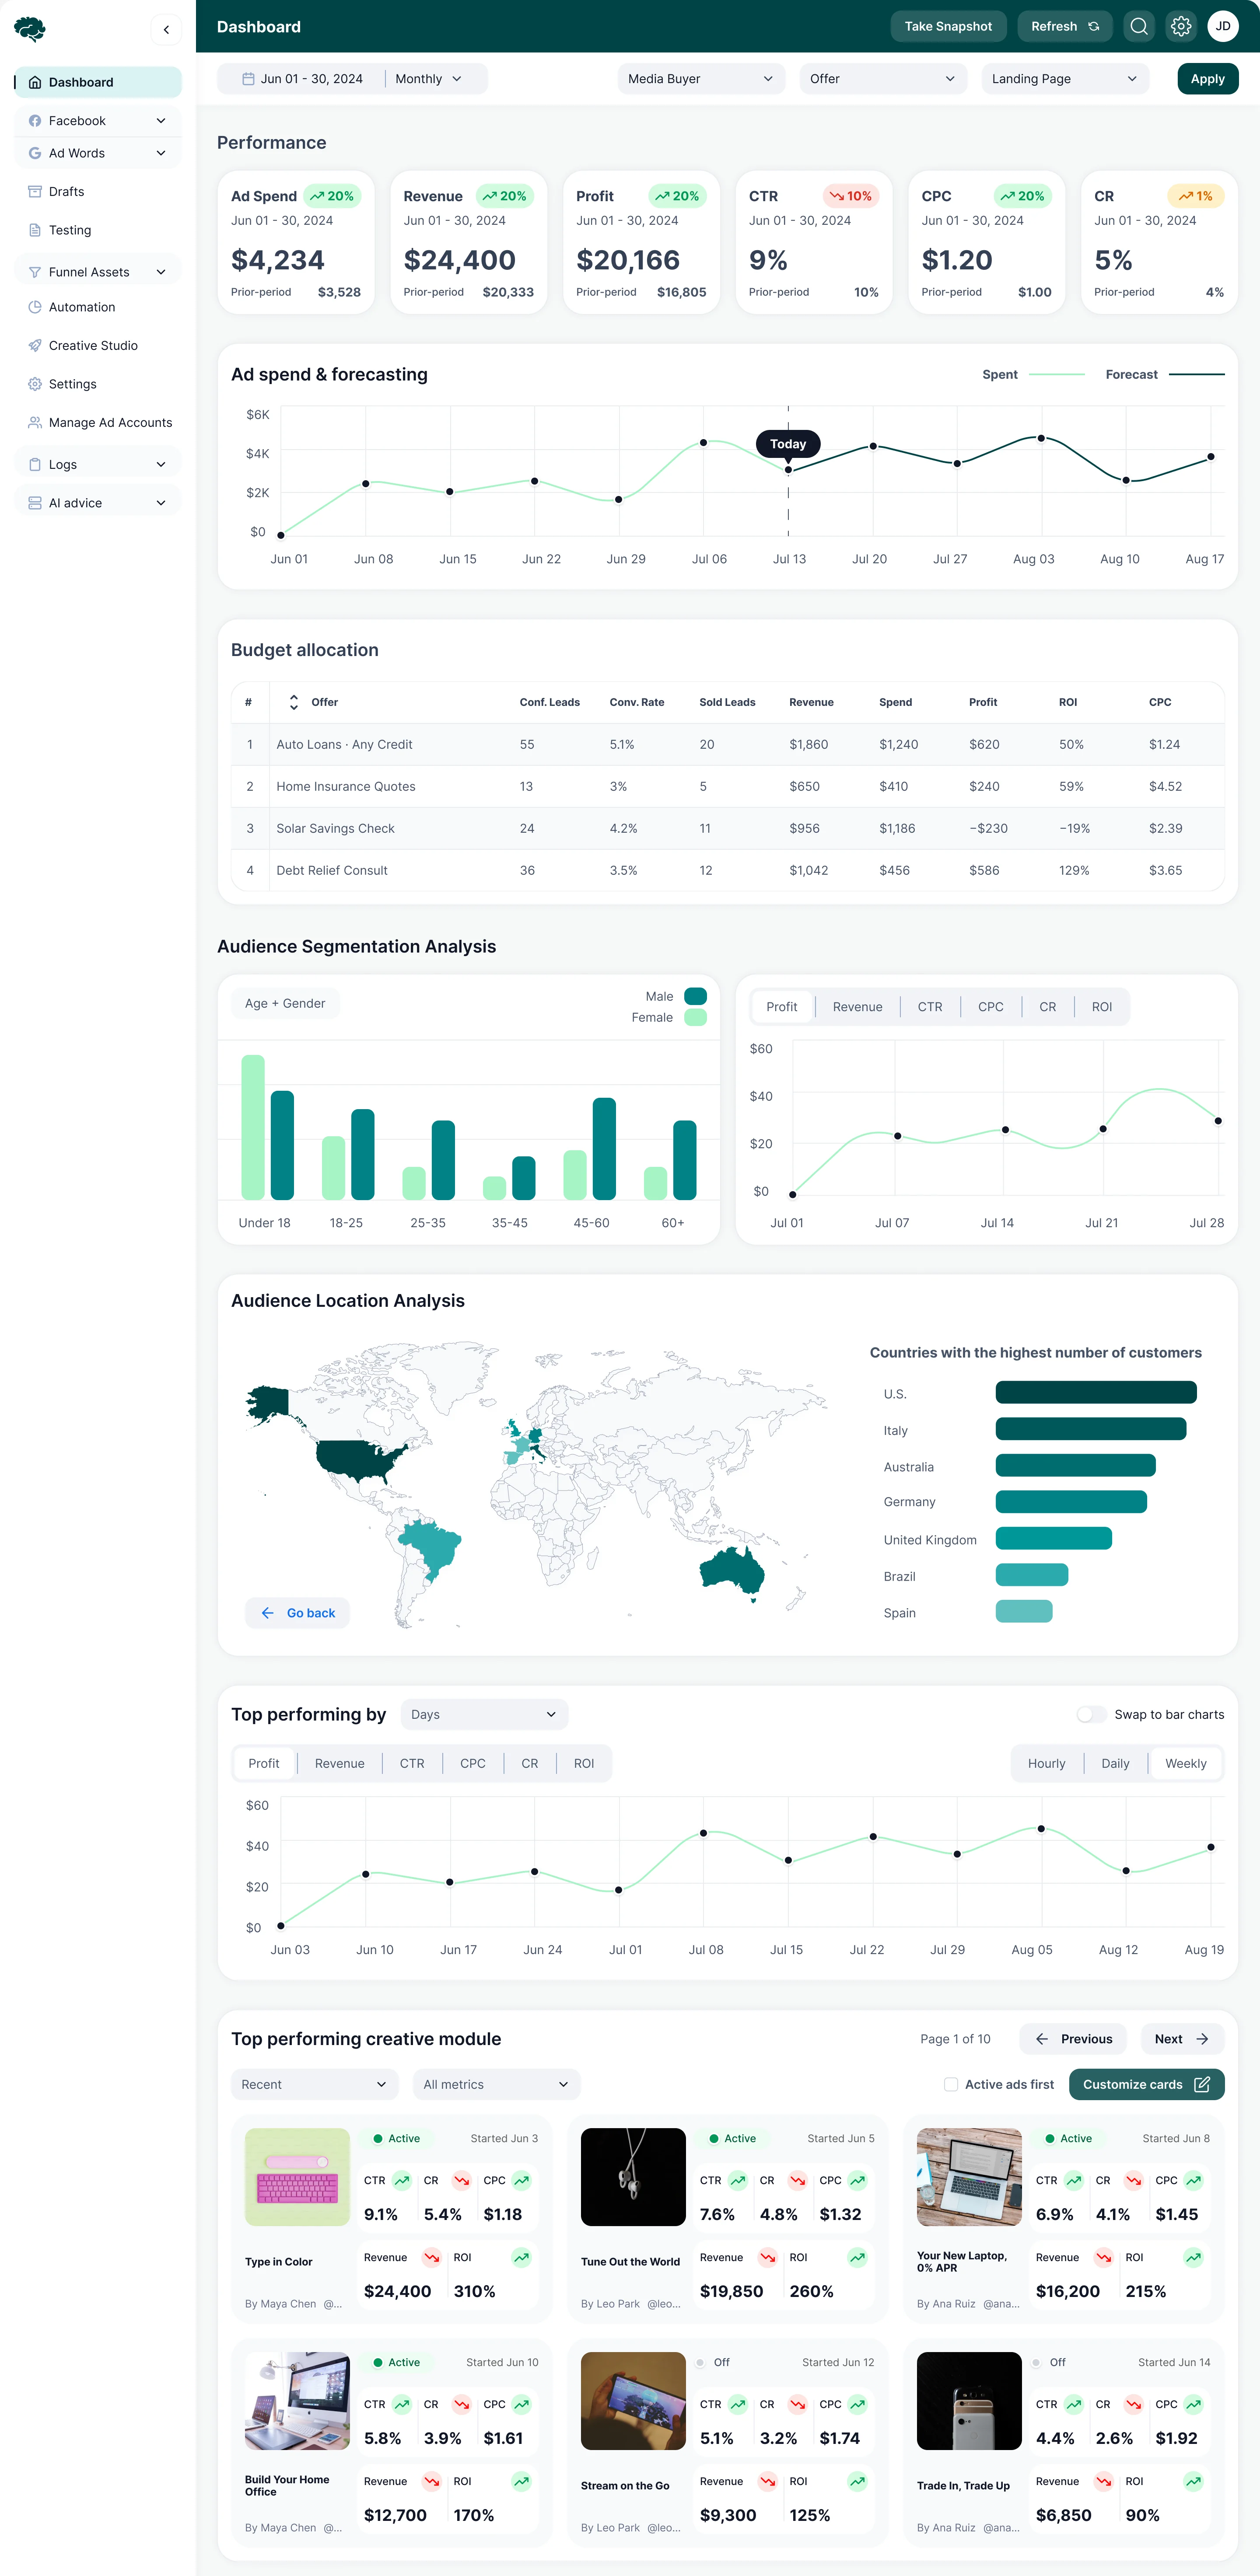Click the Creative Studio rocket icon

35,346
